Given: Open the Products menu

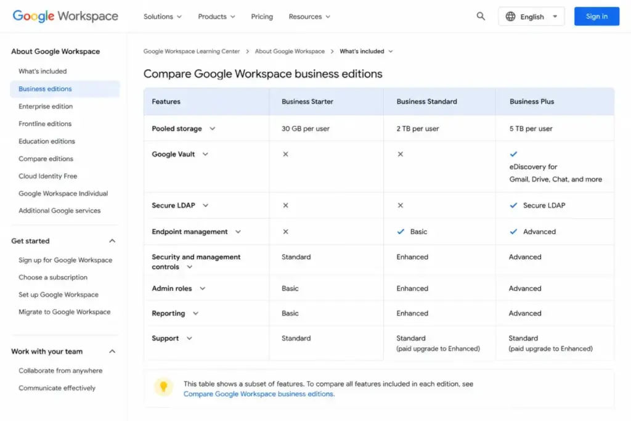Looking at the screenshot, I should 216,17.
